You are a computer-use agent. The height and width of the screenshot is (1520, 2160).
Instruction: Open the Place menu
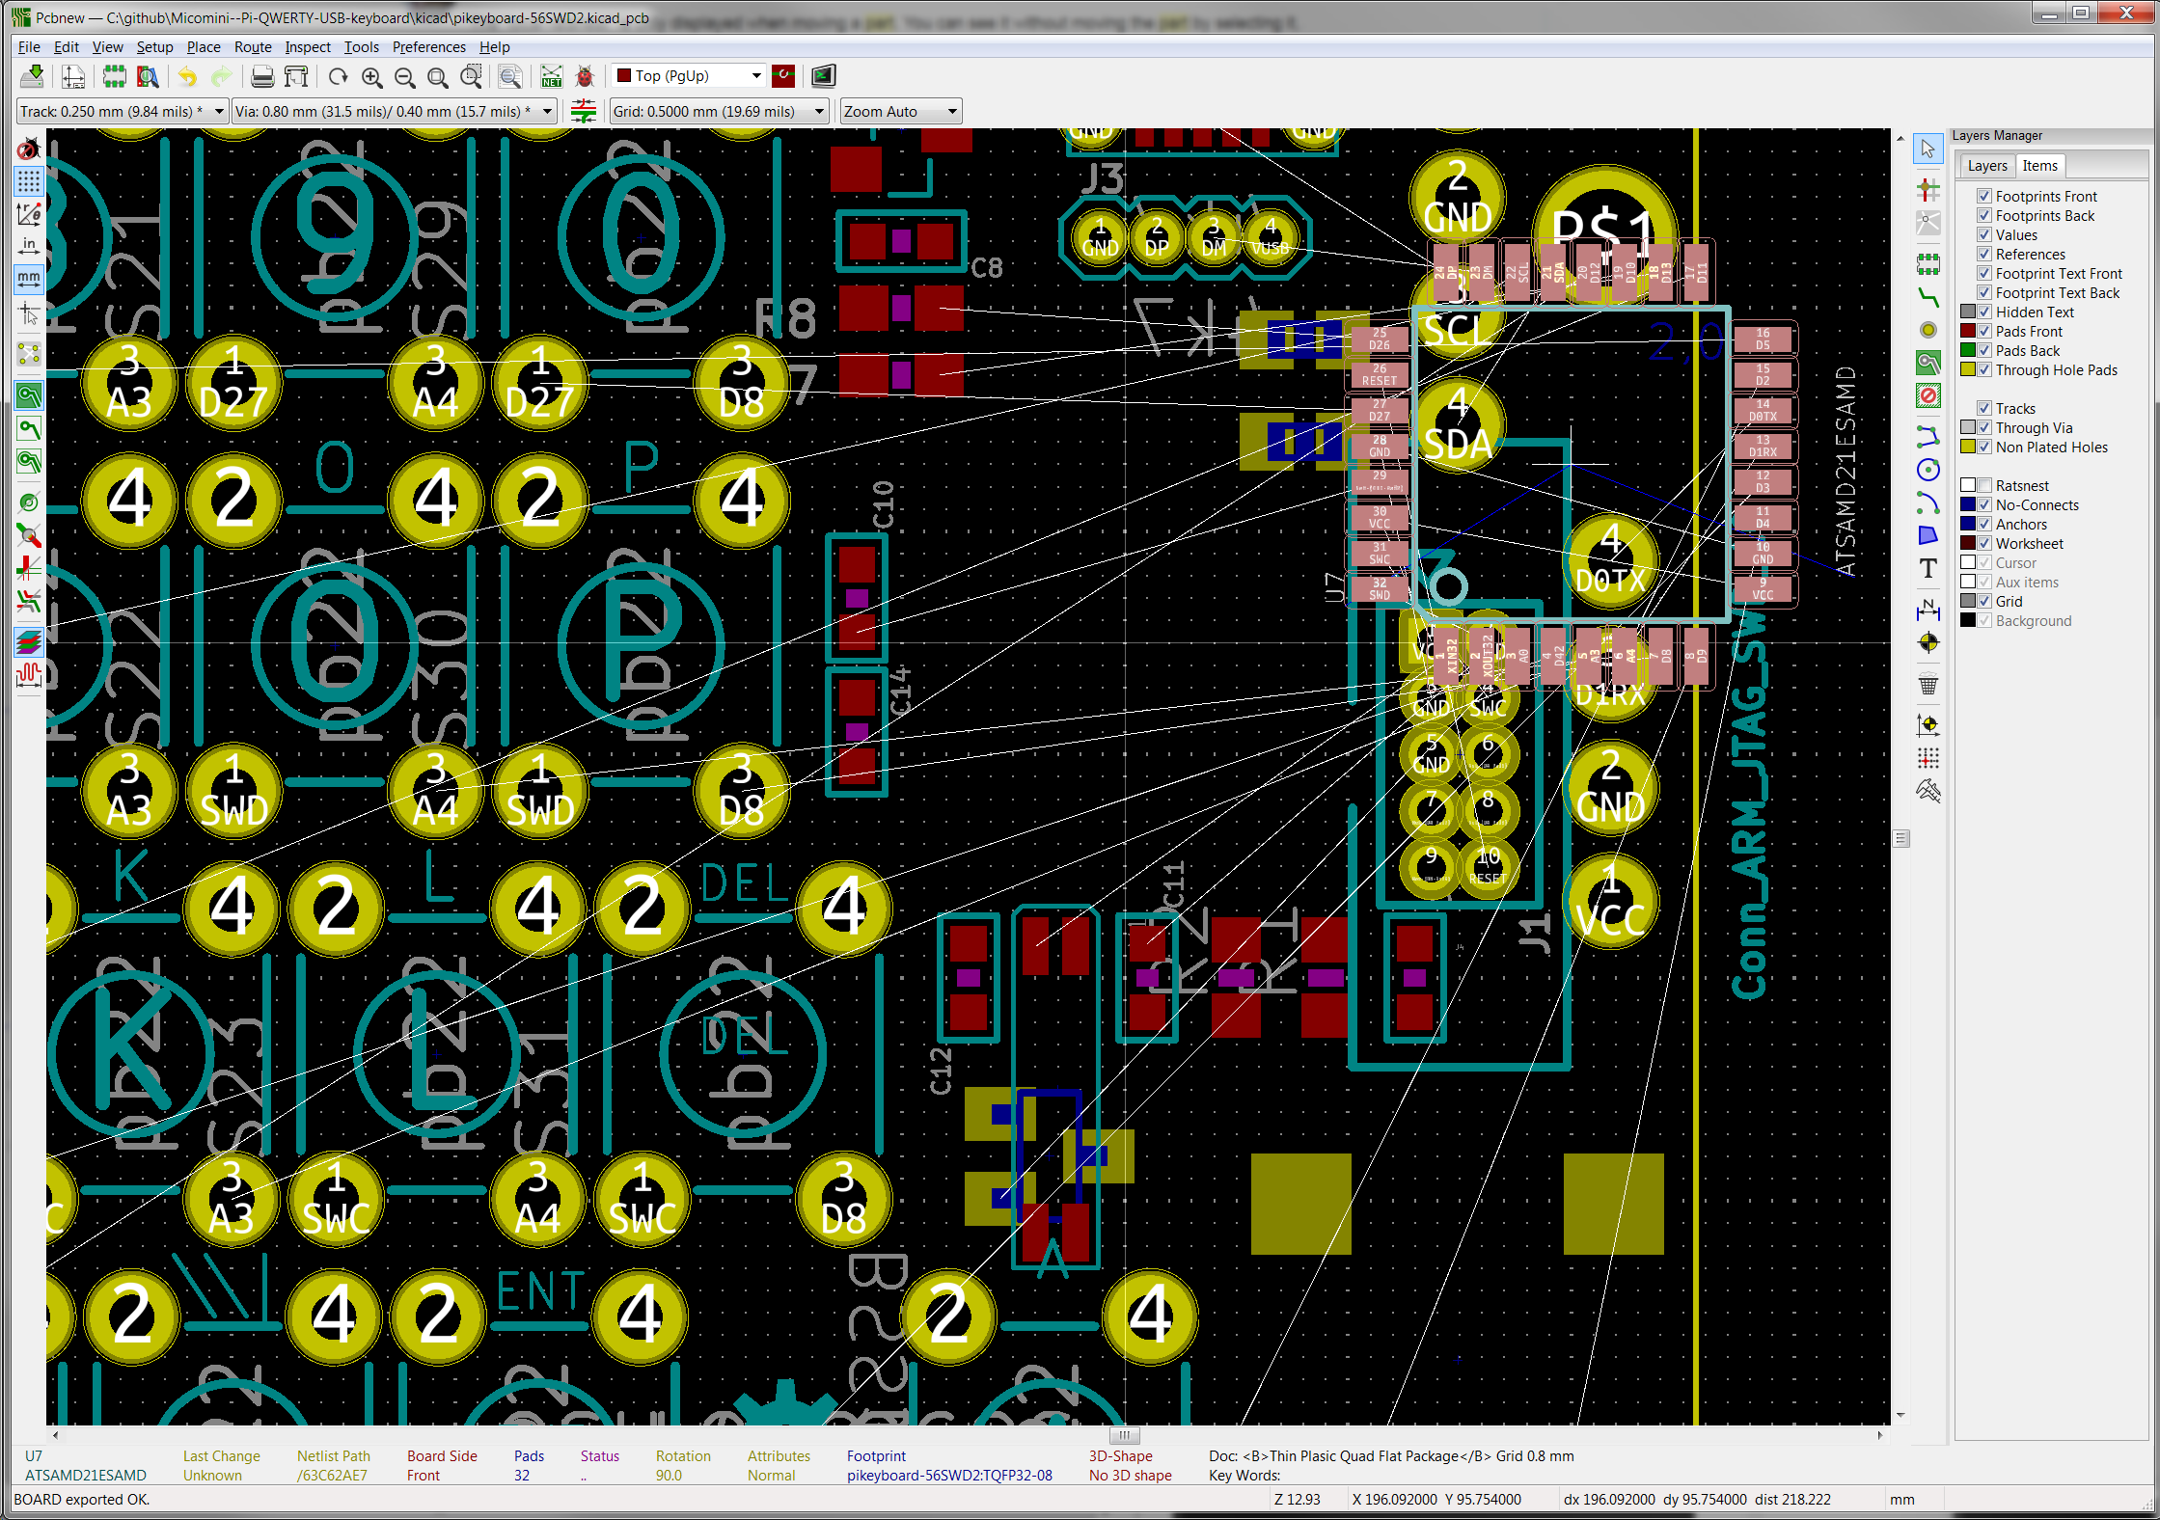click(x=204, y=46)
